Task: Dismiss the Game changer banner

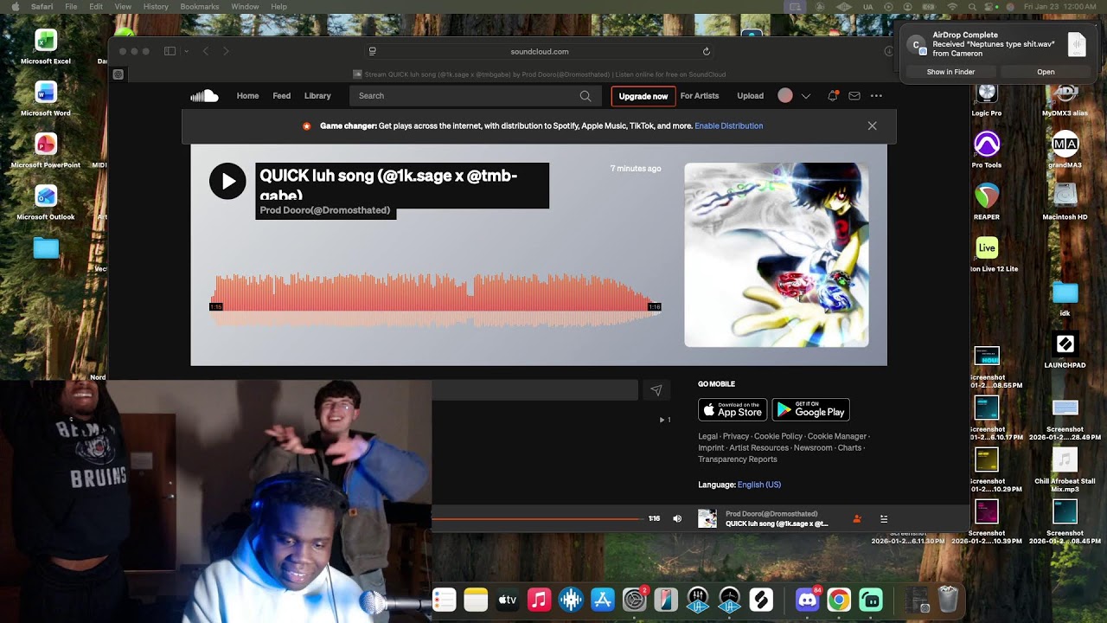Action: tap(872, 125)
